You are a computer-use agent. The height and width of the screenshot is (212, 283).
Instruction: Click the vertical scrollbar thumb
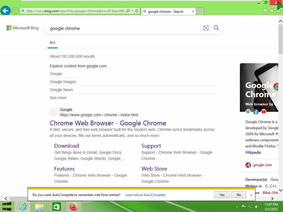pos(281,39)
